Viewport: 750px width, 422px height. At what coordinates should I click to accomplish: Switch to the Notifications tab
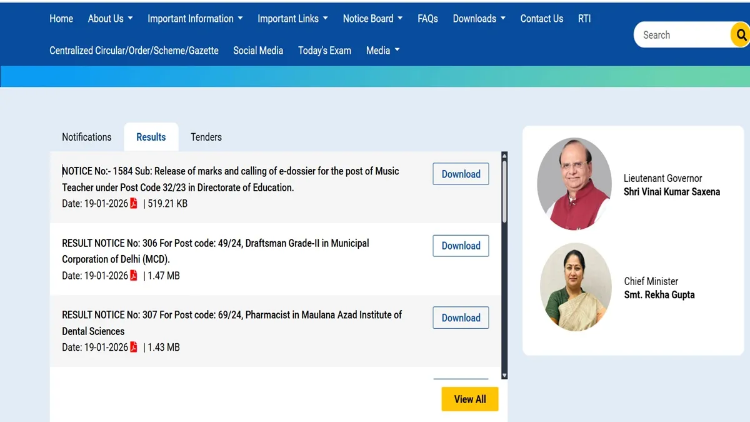click(87, 137)
